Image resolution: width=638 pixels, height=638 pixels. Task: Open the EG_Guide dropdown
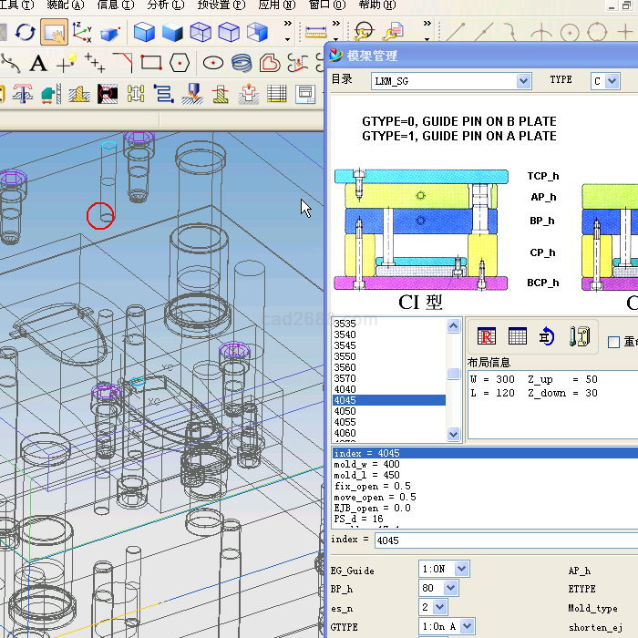(x=460, y=569)
